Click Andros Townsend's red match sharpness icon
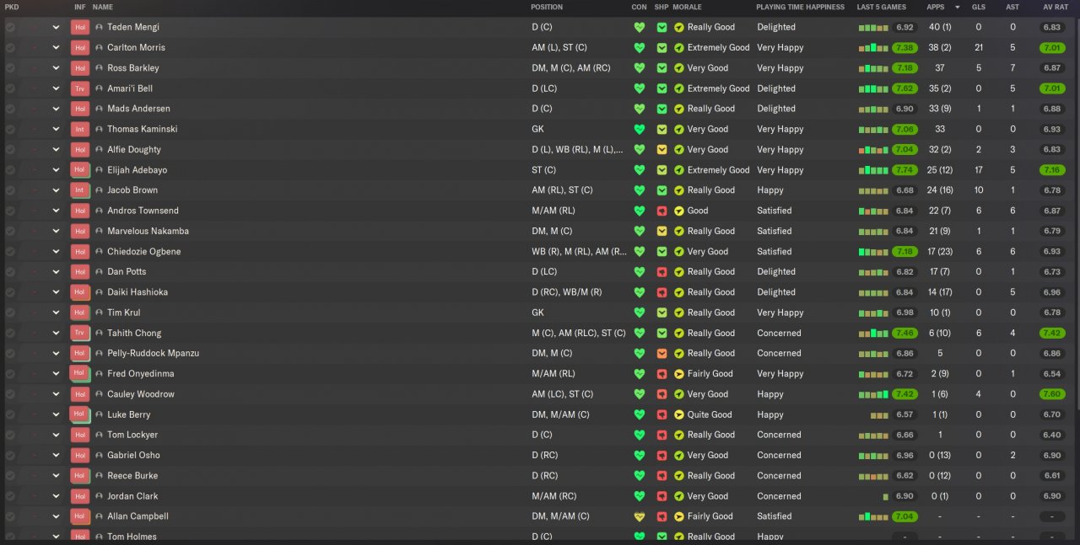 pyautogui.click(x=662, y=211)
